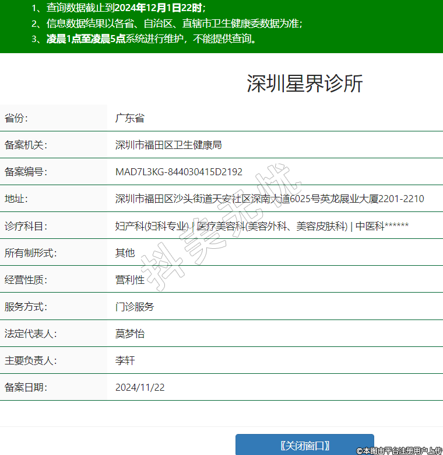The width and height of the screenshot is (443, 455).
Task: Click the filing date 2024/11/22
Action: pyautogui.click(x=140, y=387)
